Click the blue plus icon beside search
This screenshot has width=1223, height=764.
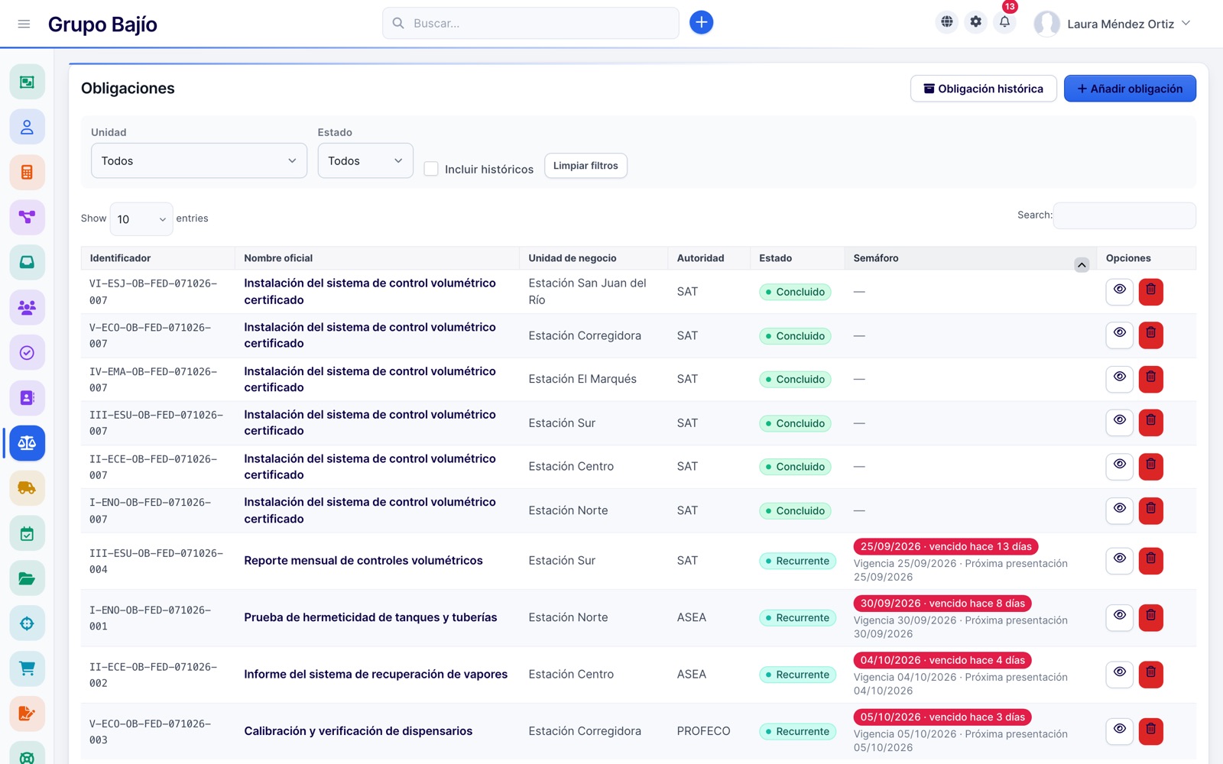701,22
